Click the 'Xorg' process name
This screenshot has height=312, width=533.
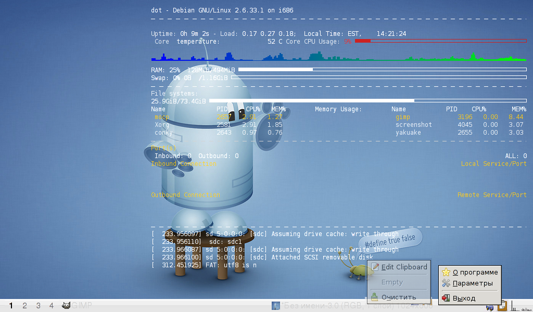point(162,125)
